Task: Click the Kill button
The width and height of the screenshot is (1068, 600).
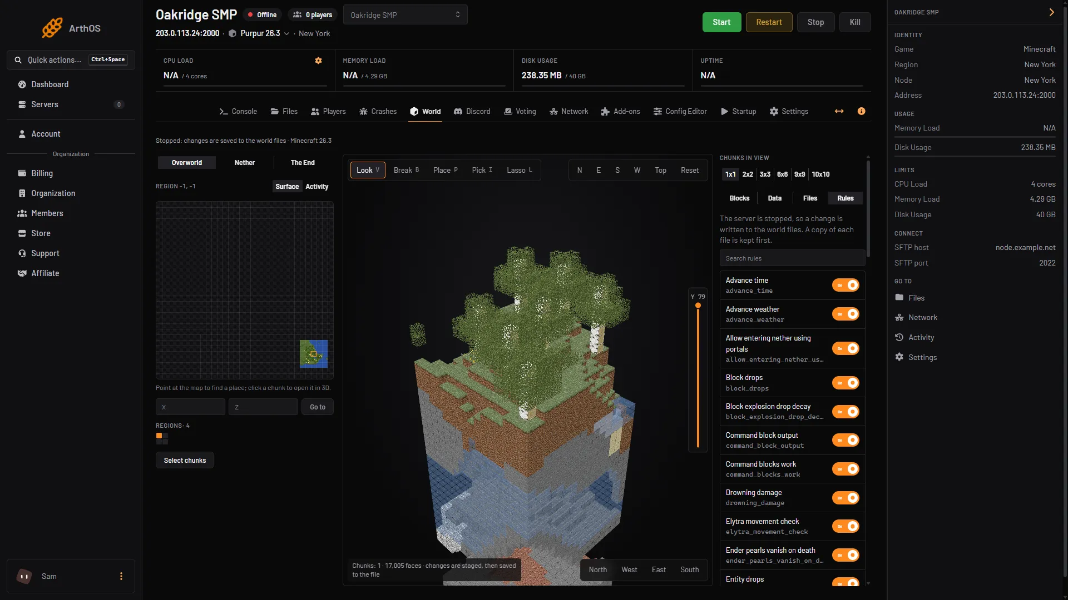Action: [855, 22]
